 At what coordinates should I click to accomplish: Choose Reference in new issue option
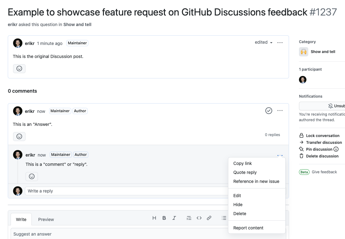coord(256,181)
